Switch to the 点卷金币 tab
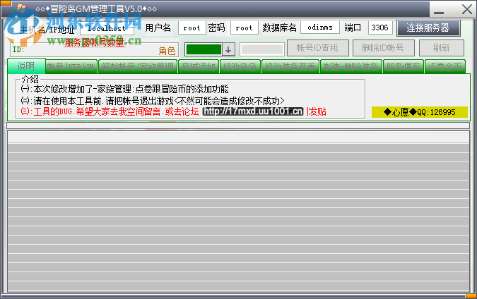477x299 pixels. [444, 67]
